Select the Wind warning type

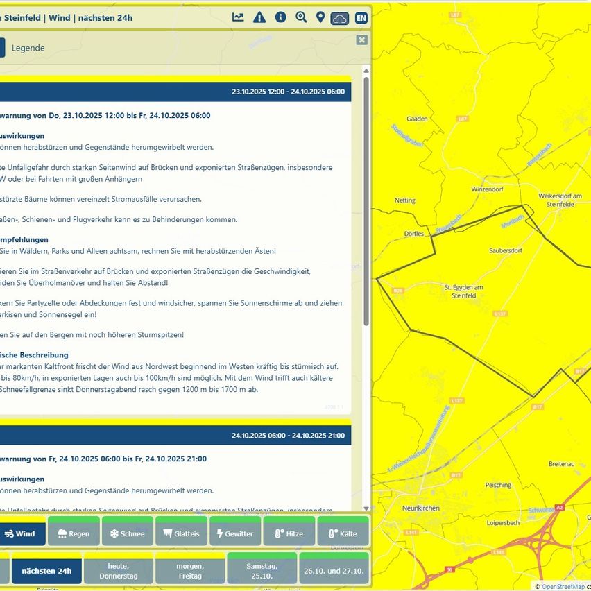(x=20, y=533)
